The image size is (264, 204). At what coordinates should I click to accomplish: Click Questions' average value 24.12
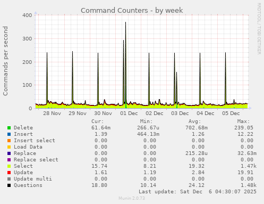197,185
